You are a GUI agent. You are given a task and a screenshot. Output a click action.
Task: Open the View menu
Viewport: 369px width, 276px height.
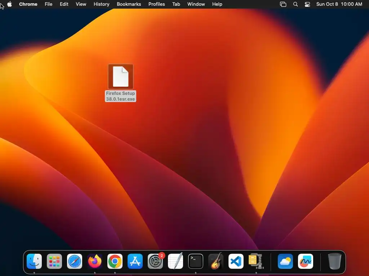click(x=81, y=4)
